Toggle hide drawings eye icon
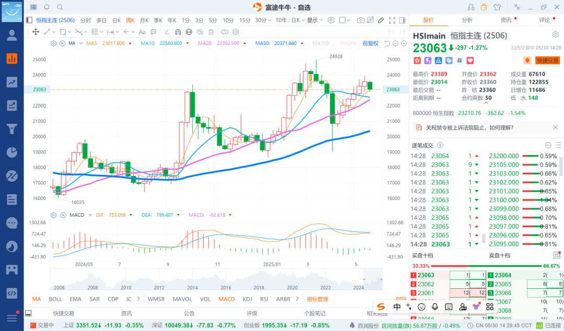This screenshot has width=564, height=331. [x=200, y=32]
